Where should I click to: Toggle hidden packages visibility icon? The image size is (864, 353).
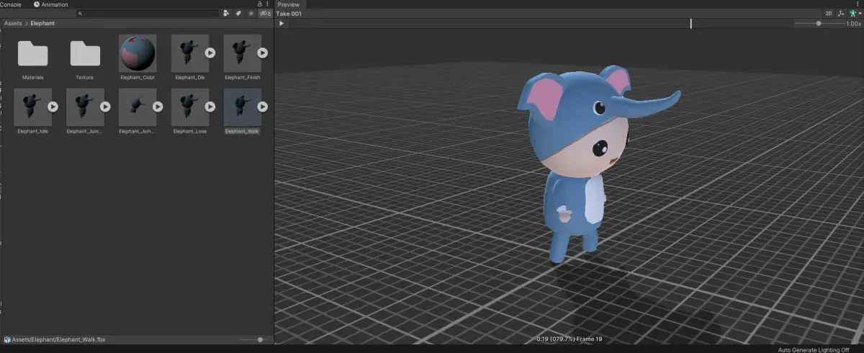[265, 14]
